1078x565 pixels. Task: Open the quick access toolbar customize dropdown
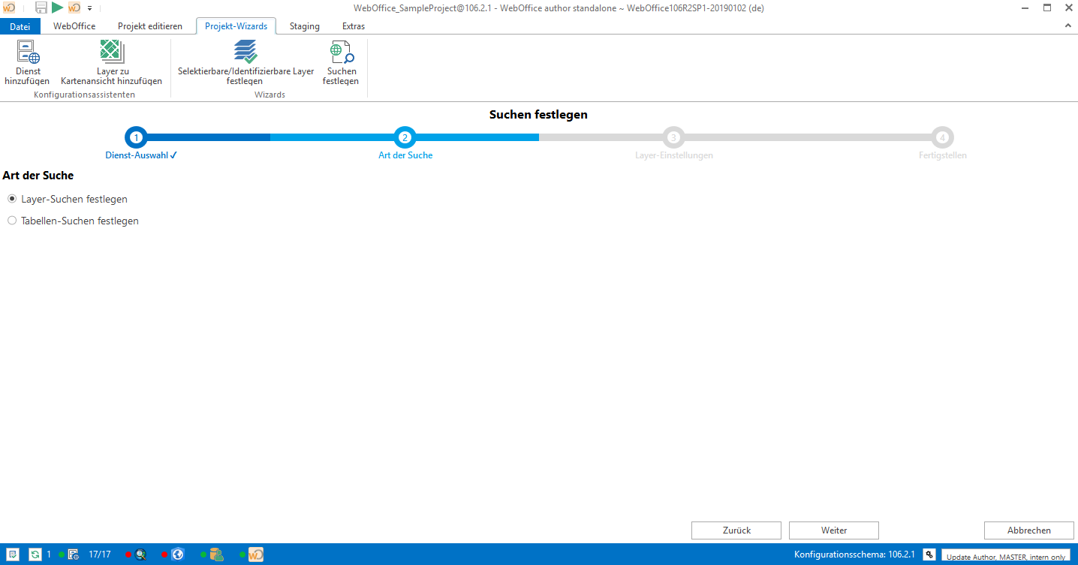(x=89, y=8)
